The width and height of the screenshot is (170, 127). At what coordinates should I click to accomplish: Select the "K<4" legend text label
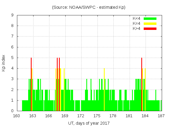(x=137, y=19)
